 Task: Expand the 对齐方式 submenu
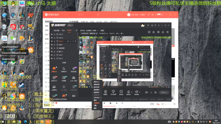tap(97, 98)
